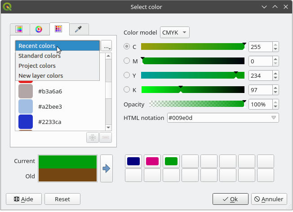Select New layer colors option

(x=40, y=76)
